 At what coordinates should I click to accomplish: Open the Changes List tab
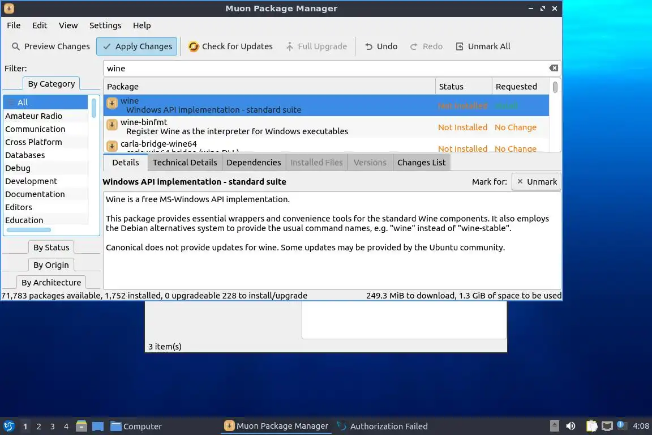tap(421, 163)
